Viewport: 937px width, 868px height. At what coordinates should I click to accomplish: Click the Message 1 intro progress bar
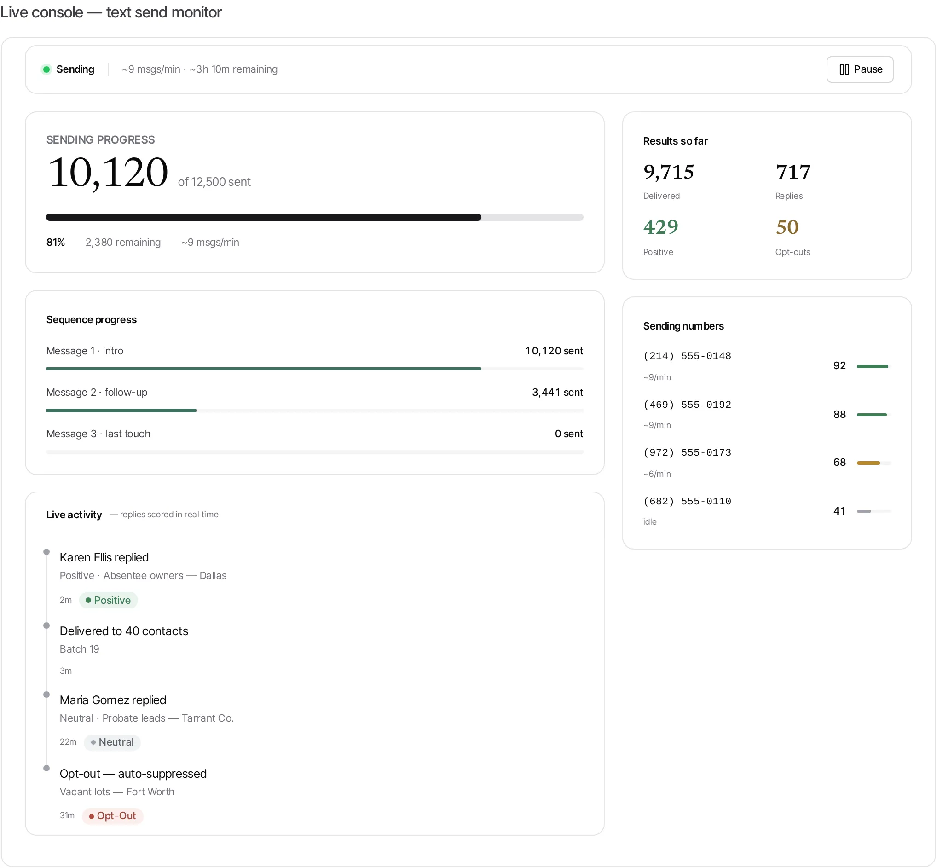315,369
